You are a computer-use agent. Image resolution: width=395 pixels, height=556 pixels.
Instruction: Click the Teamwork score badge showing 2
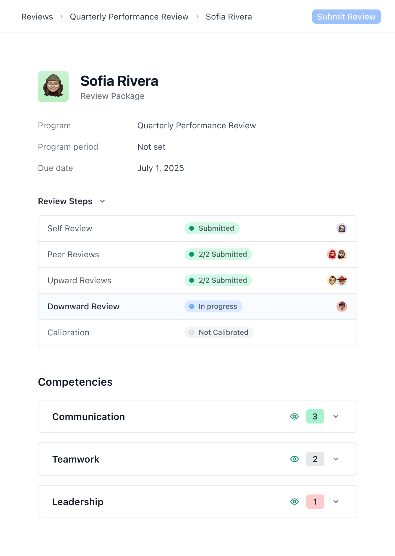(x=315, y=459)
